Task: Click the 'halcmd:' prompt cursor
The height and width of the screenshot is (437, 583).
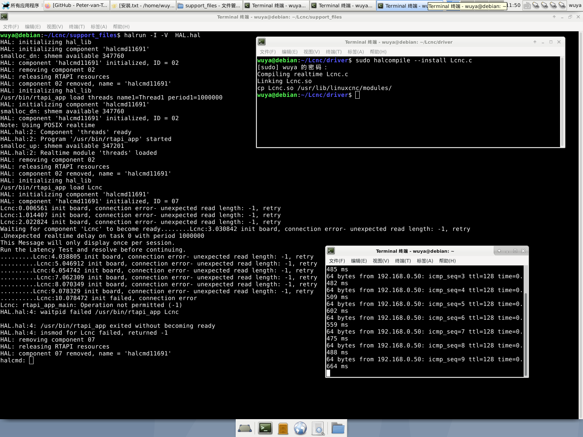Action: [x=31, y=361]
